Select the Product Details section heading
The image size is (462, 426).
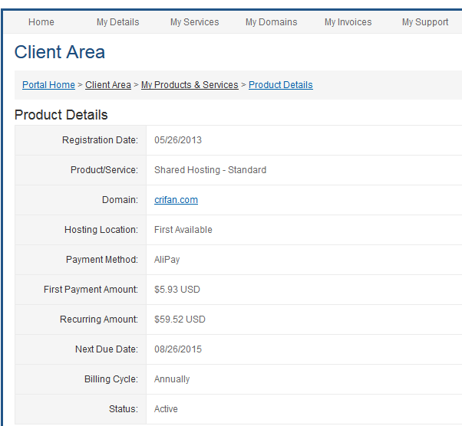click(61, 115)
